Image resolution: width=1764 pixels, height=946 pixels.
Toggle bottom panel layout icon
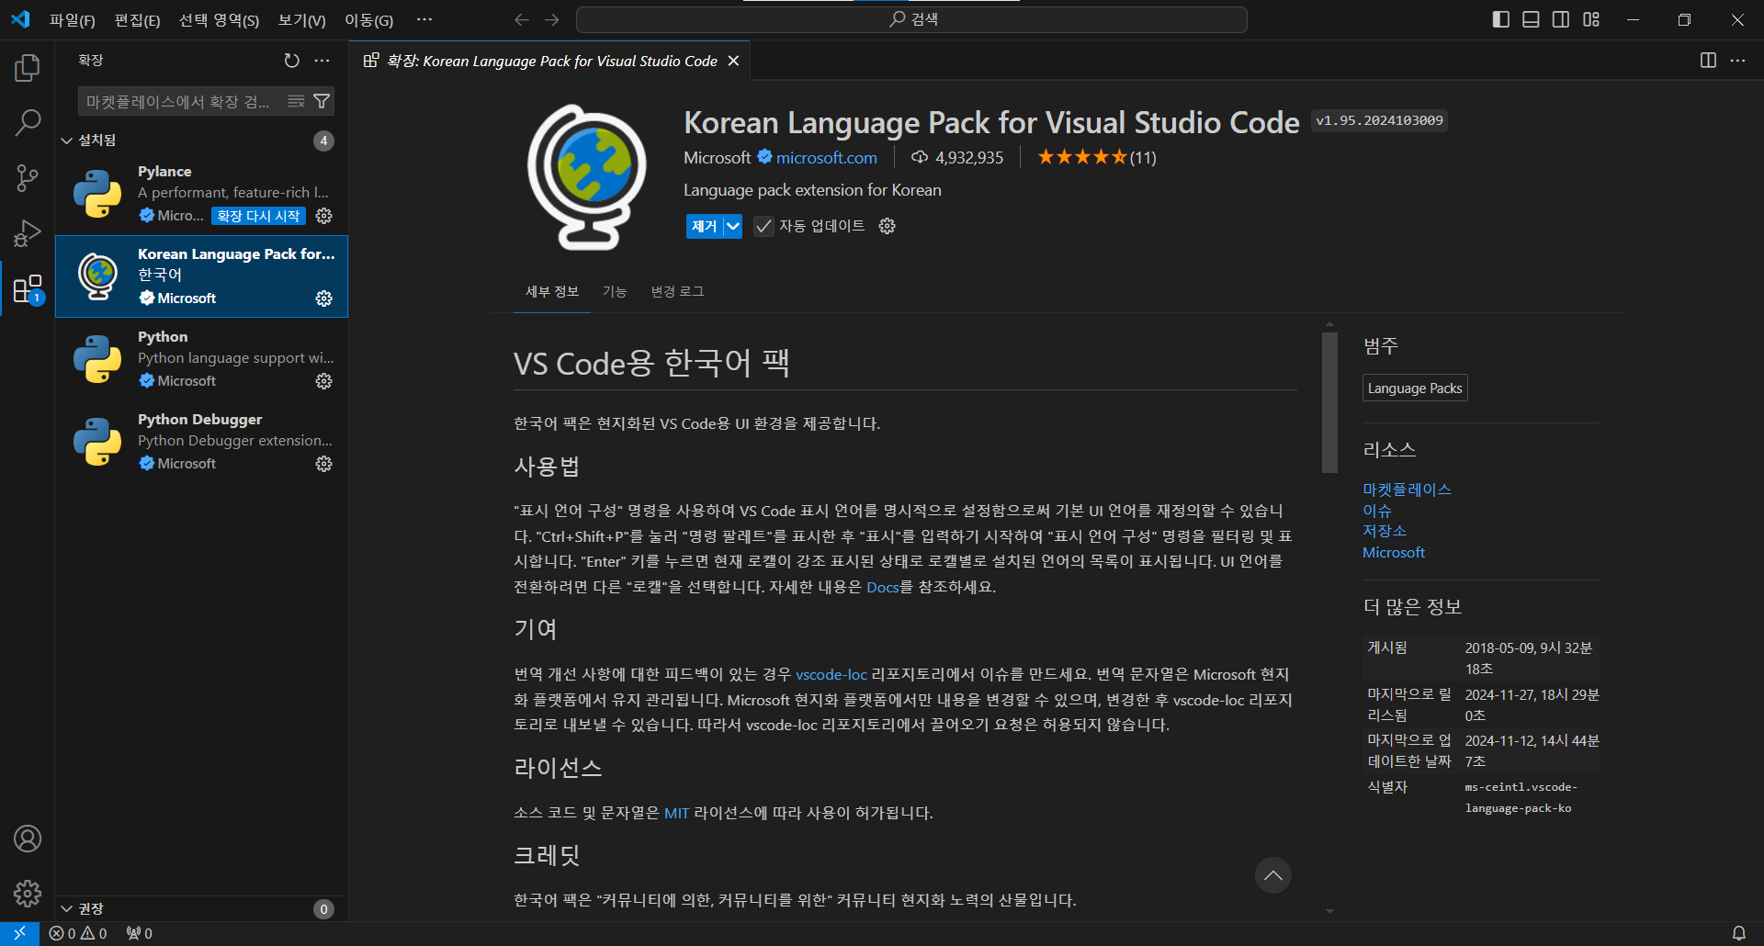1531,19
